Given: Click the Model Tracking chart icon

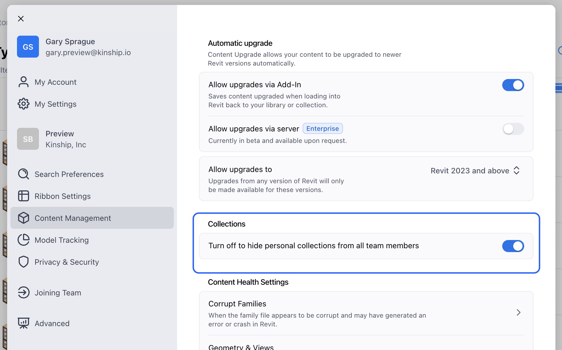Looking at the screenshot, I should coord(24,240).
